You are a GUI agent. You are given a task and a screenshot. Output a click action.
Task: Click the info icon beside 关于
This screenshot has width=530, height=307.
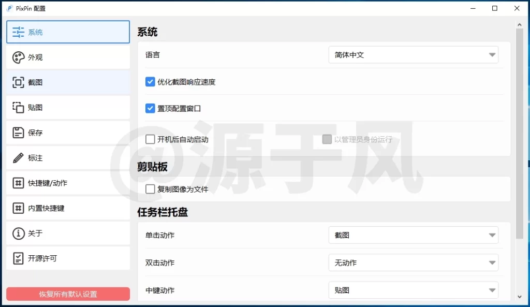coord(19,233)
